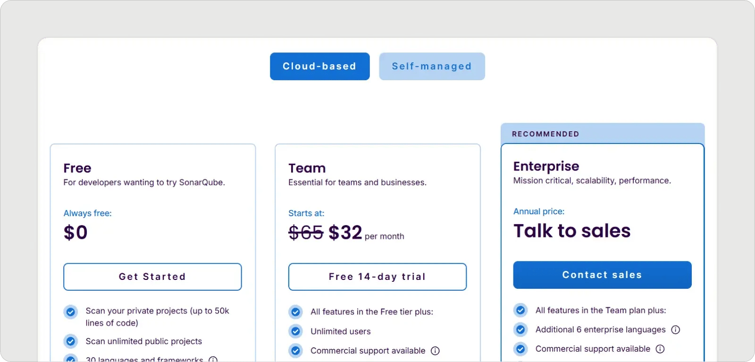This screenshot has height=362, width=755.
Task: Click the Enterprise plan heading
Action: pyautogui.click(x=546, y=166)
